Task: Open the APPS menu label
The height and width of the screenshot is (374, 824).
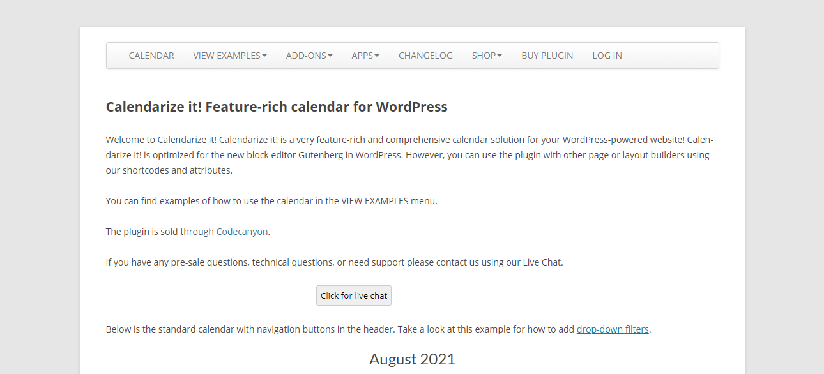Action: (362, 56)
